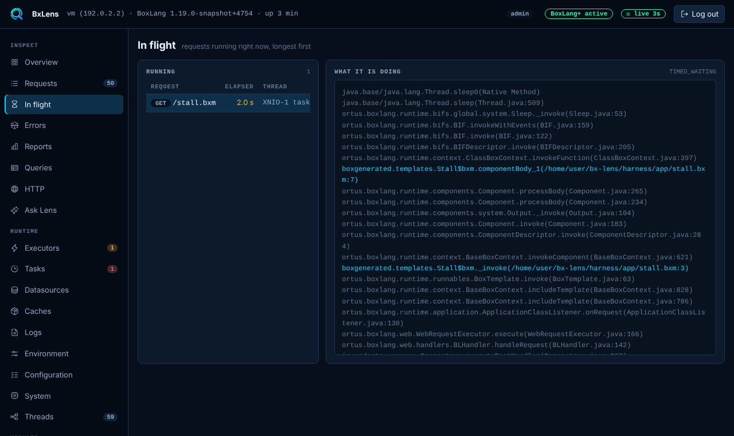734x436 pixels.
Task: Click the BLHandler.handleRequest stack line
Action: pos(486,345)
